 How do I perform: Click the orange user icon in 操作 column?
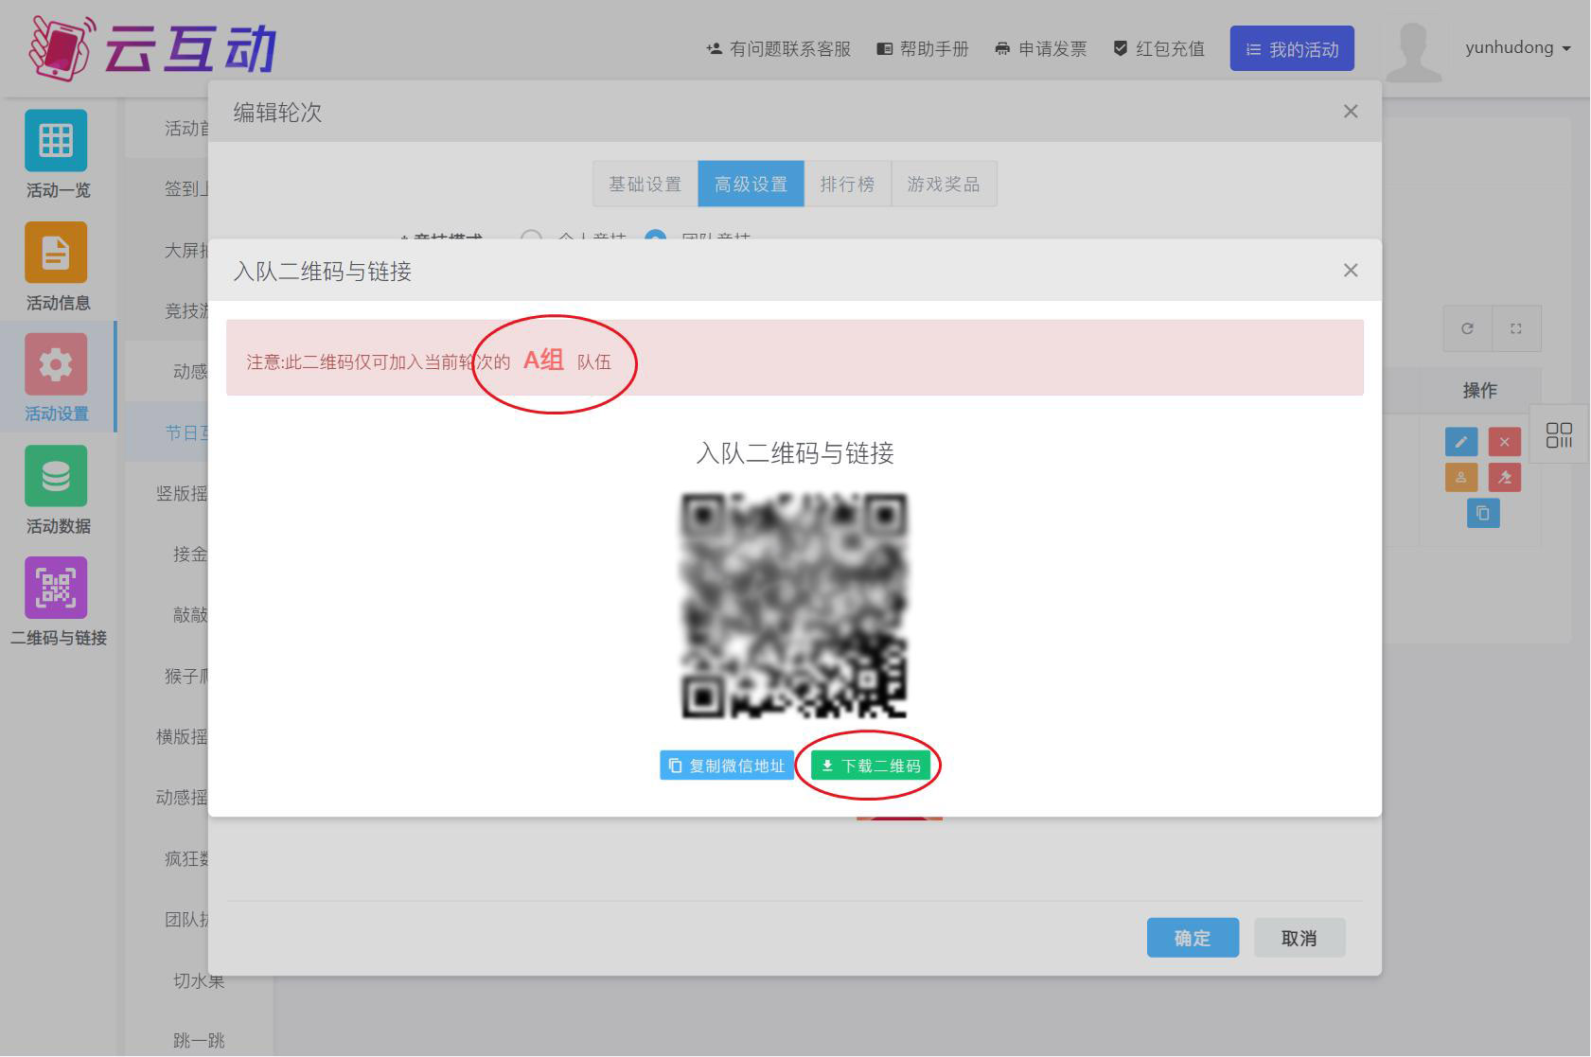pyautogui.click(x=1461, y=477)
